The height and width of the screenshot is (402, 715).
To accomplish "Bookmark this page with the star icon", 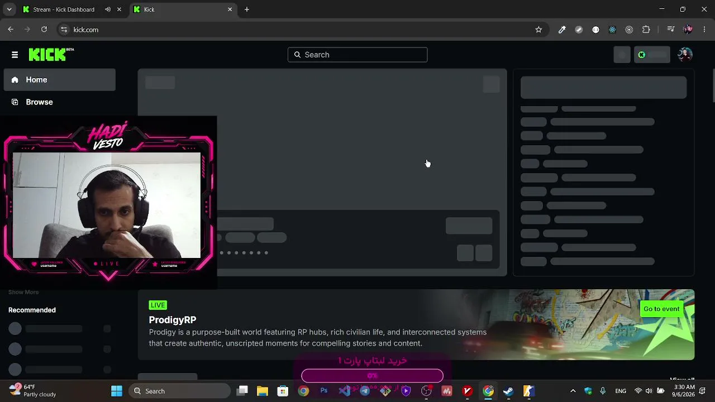I will [x=538, y=30].
